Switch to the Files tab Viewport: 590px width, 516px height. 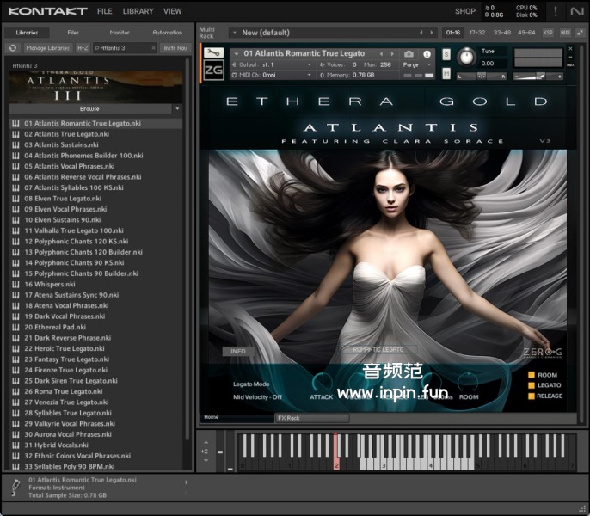tap(73, 33)
